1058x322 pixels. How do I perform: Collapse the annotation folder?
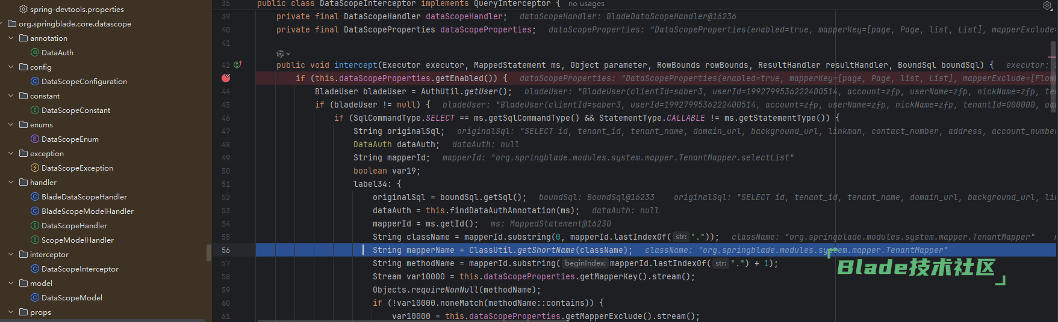point(11,38)
